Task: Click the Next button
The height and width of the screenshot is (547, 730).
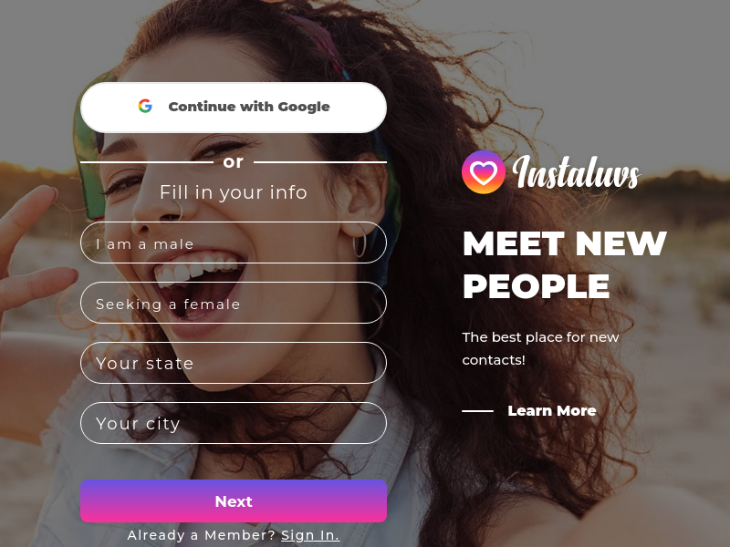Action: tap(234, 501)
